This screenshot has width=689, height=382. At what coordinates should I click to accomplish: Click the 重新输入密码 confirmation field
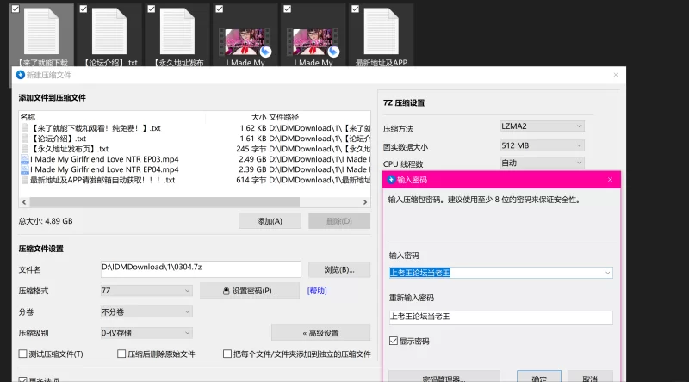coord(501,317)
